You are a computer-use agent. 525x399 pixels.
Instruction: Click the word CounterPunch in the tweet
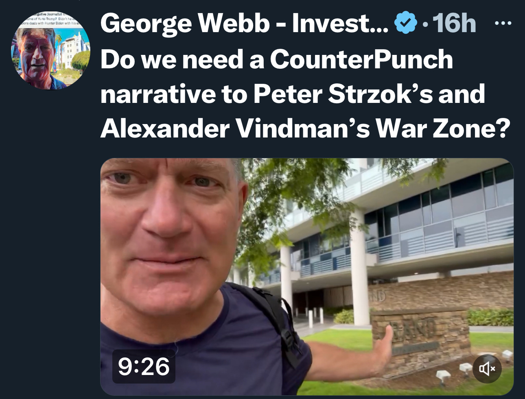point(361,59)
